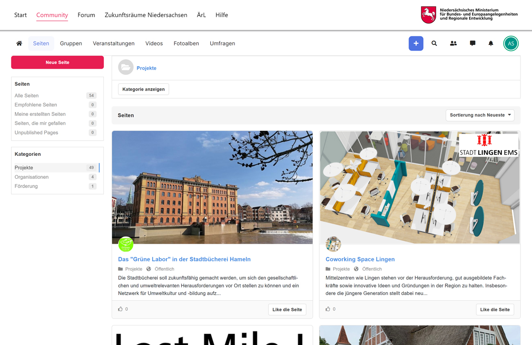Open the search magnifier icon
This screenshot has height=345, width=532.
(x=434, y=43)
